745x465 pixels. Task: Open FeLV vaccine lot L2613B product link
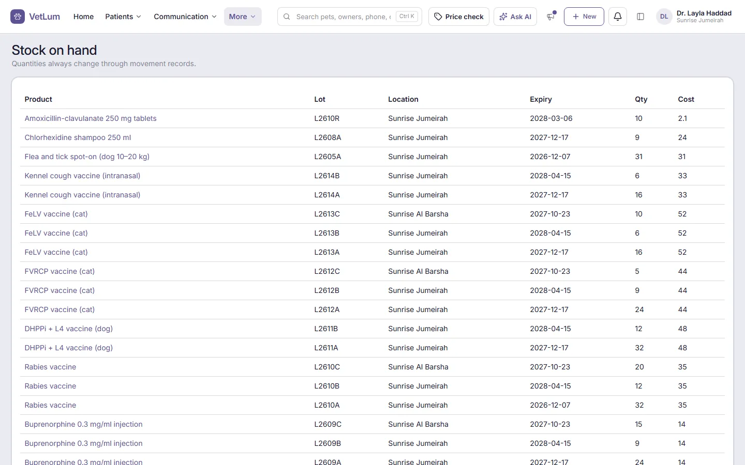56,233
